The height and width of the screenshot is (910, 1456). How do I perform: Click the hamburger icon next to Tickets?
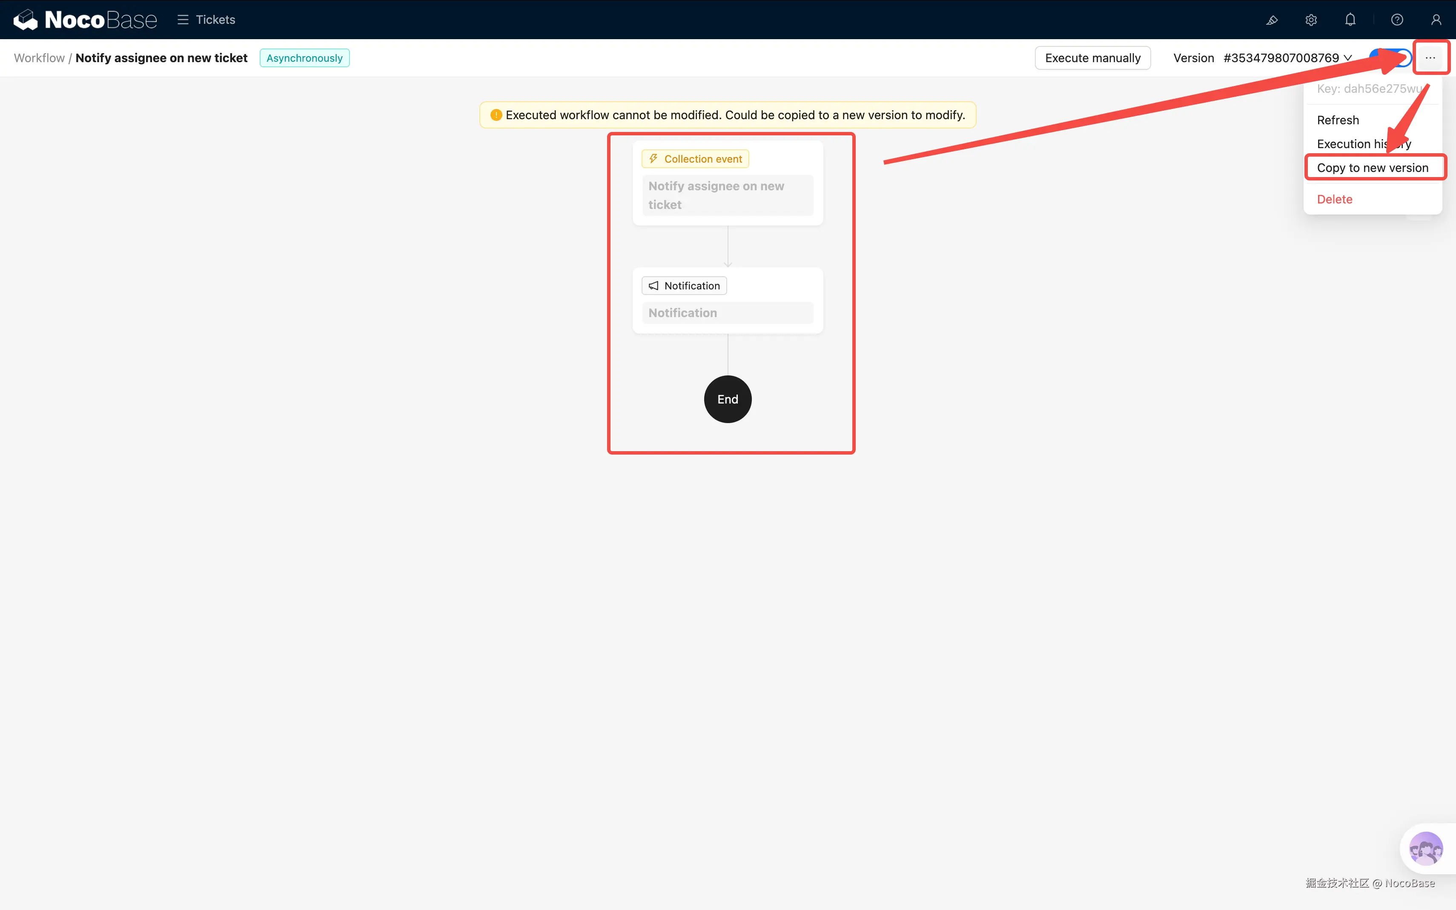click(x=183, y=20)
